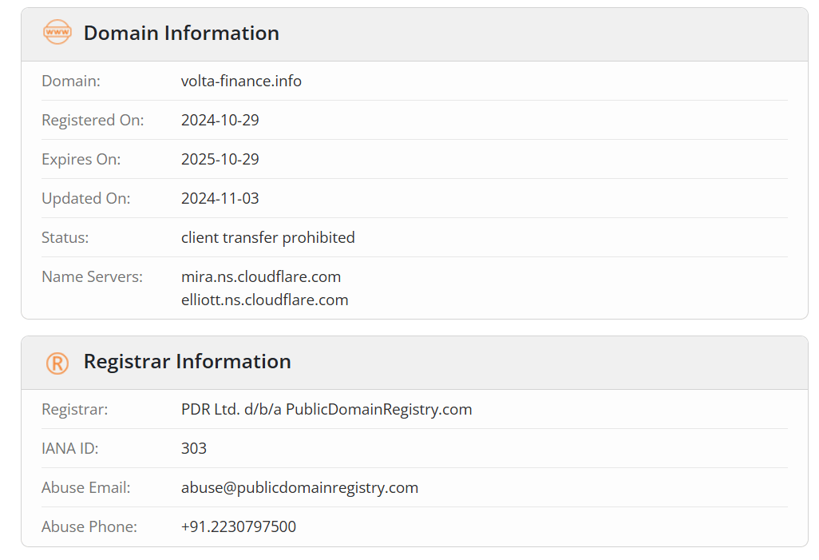Click the IANA ID value 303
The width and height of the screenshot is (819, 560).
194,449
